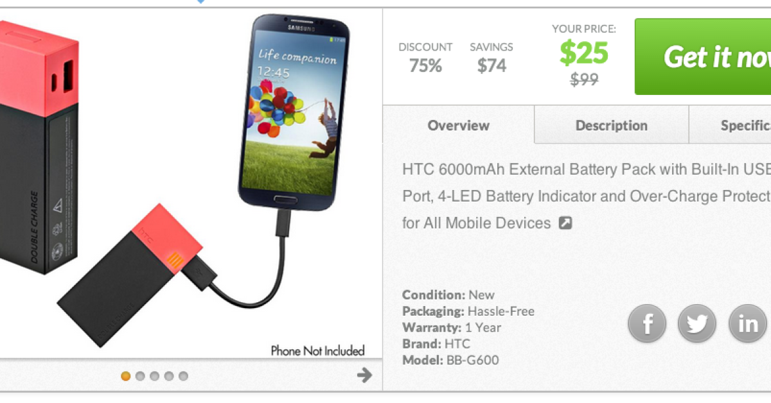771x403 pixels.
Task: Open external link icon after product title
Action: [x=565, y=223]
